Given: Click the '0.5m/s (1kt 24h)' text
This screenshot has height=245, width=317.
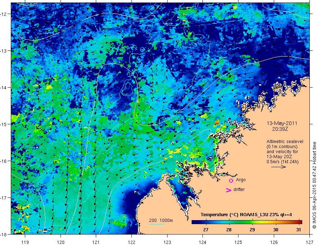Looking at the screenshot, I should (283, 162).
